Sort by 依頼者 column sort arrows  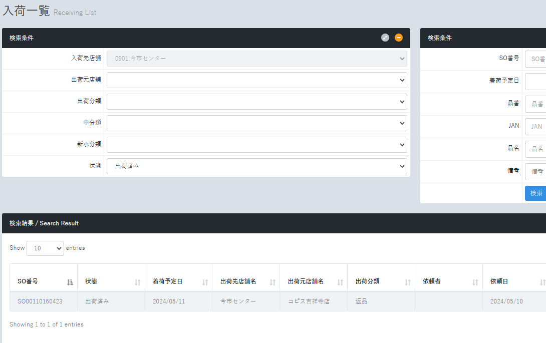(475, 282)
